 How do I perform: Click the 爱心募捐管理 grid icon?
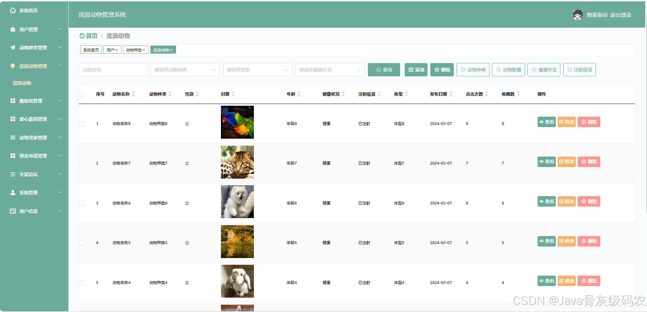[x=13, y=119]
